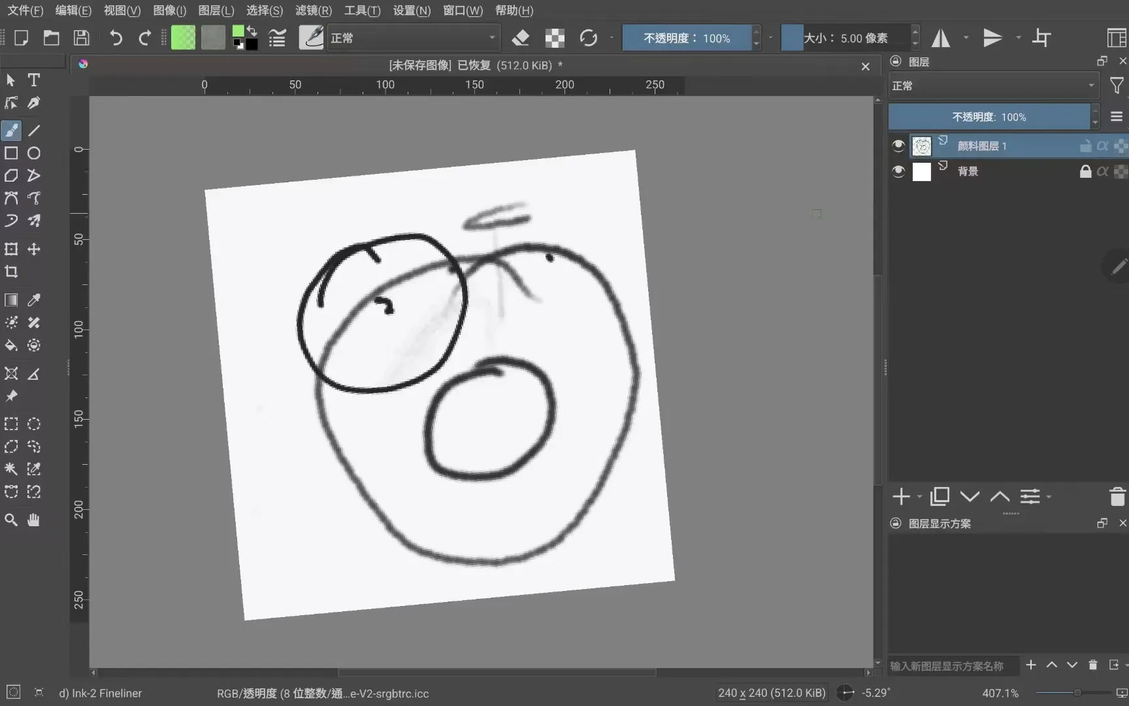Select the Ellipse shape tool
The height and width of the screenshot is (706, 1129).
34,153
